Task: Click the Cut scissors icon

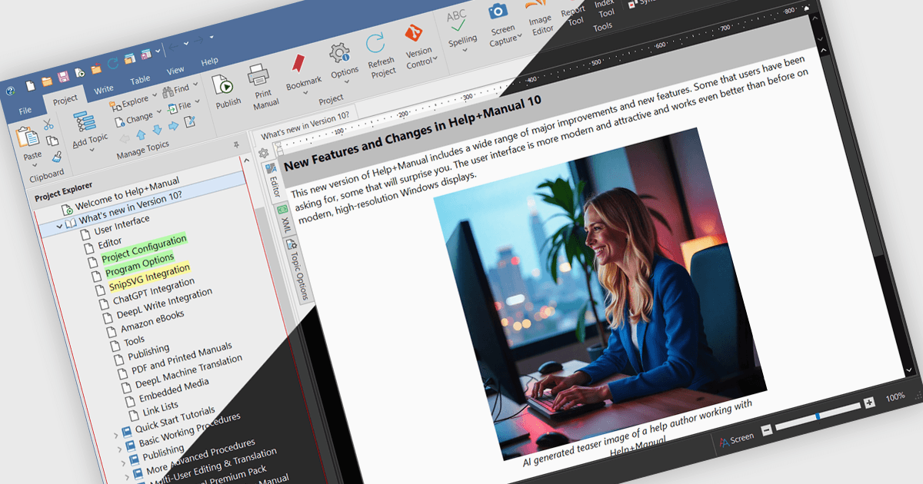Action: tap(48, 124)
